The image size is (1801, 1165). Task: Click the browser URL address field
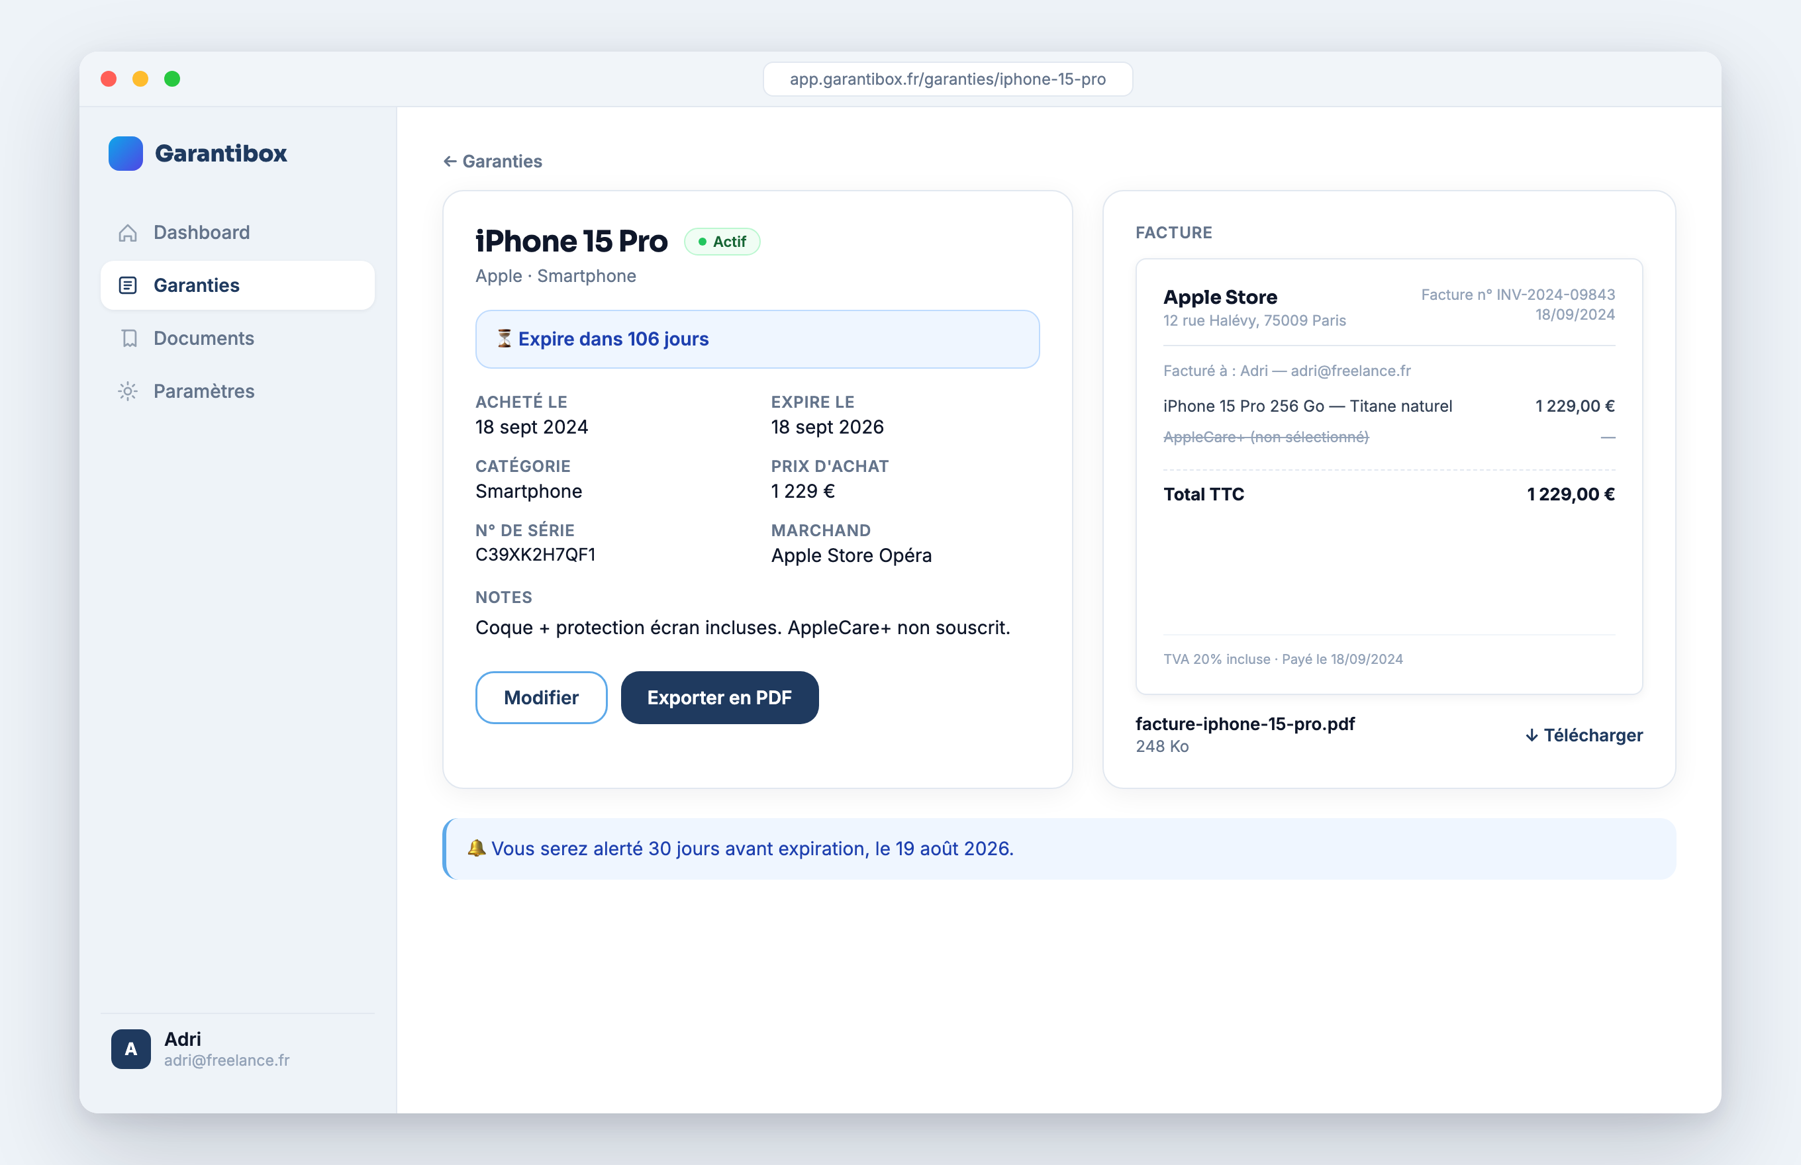coord(948,79)
